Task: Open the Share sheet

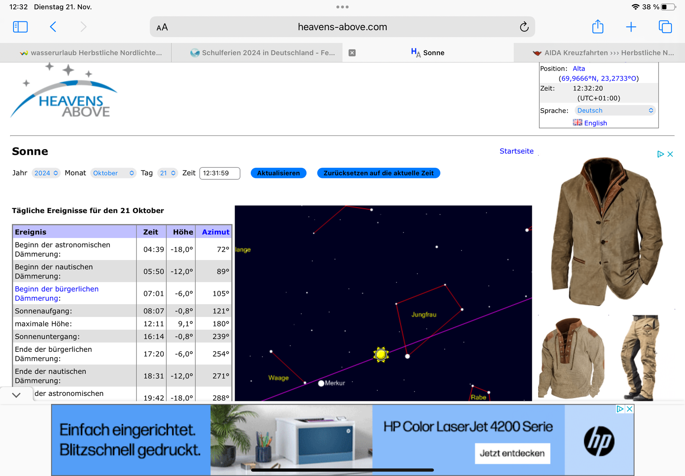Action: tap(597, 27)
